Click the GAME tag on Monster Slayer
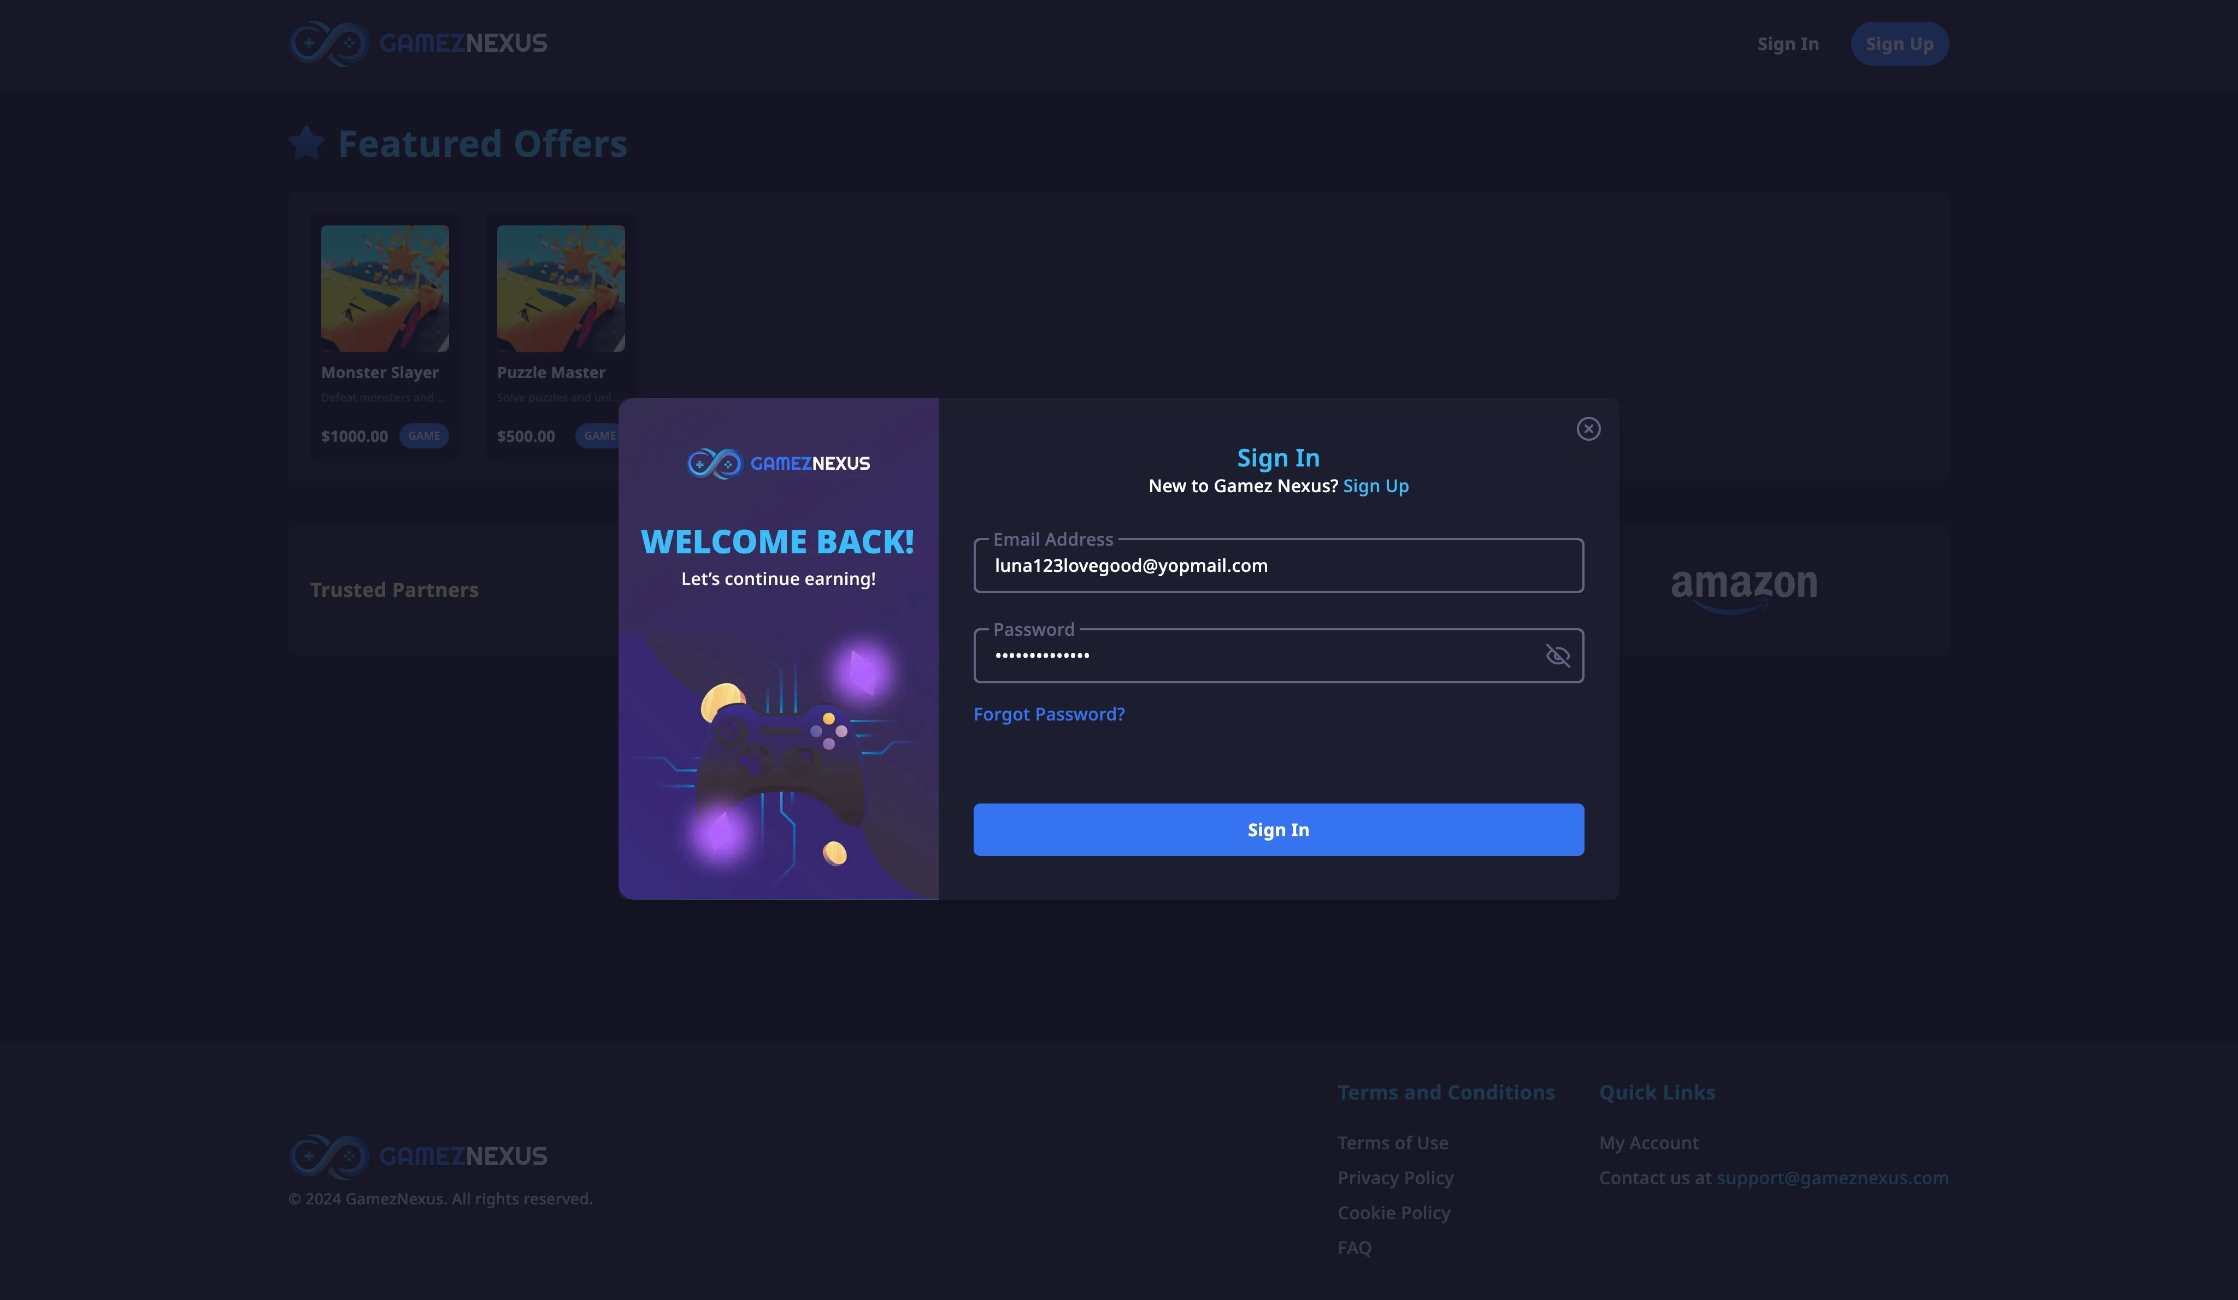 point(423,436)
